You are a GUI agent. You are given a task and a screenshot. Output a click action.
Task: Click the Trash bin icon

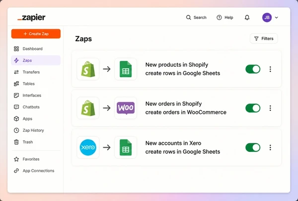[16, 142]
